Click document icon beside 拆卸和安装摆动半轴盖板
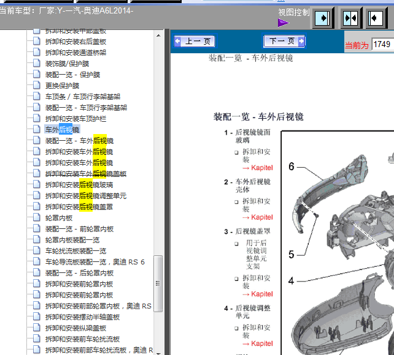The height and width of the screenshot is (355, 394). [x=37, y=316]
